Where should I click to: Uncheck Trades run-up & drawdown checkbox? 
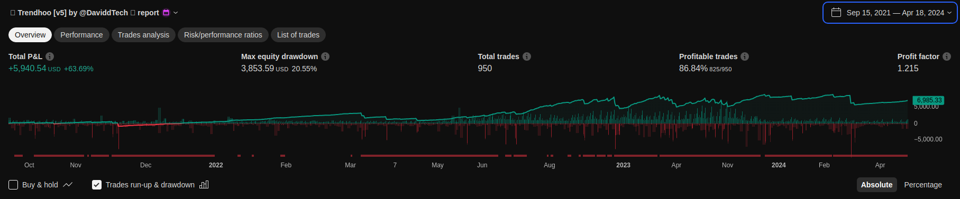coord(97,185)
